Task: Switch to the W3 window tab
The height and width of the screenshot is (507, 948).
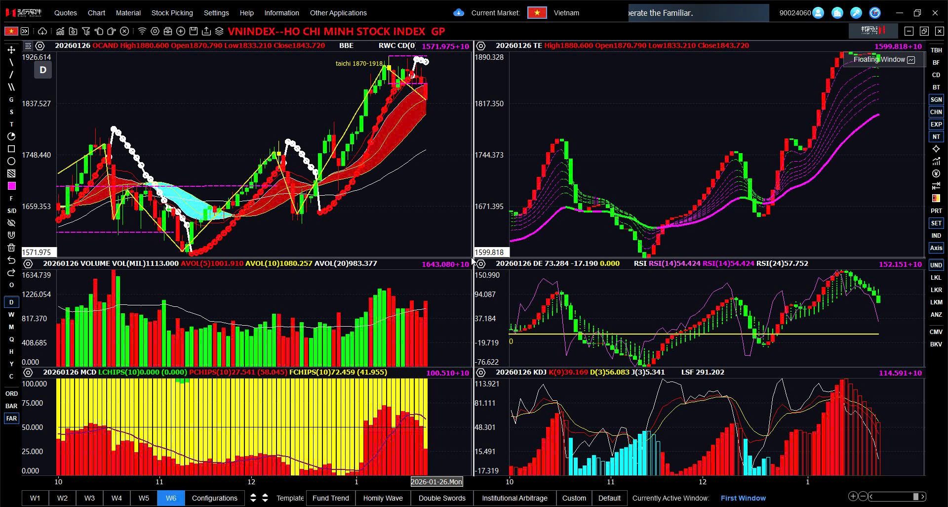Action: [x=89, y=498]
